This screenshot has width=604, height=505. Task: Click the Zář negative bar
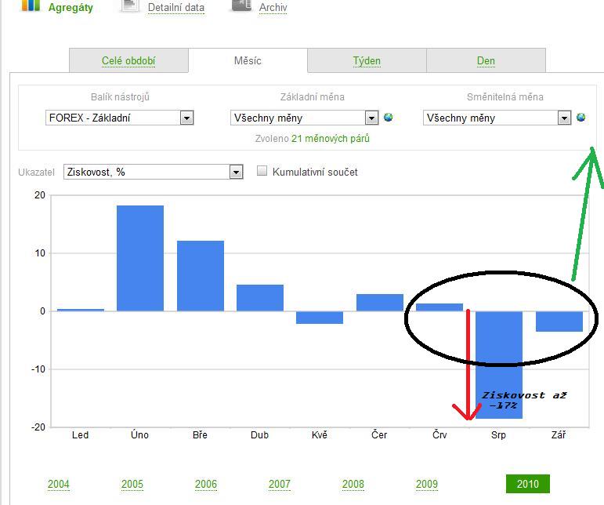coord(559,322)
